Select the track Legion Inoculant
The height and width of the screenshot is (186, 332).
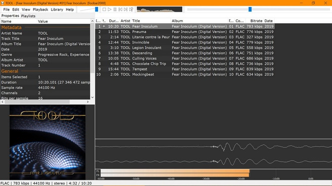pyautogui.click(x=147, y=48)
